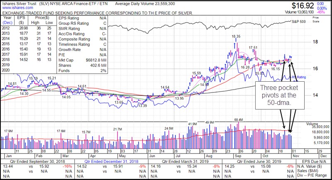Click the 15.21 price label
This screenshot has width=332, height=180.
pos(51,78)
